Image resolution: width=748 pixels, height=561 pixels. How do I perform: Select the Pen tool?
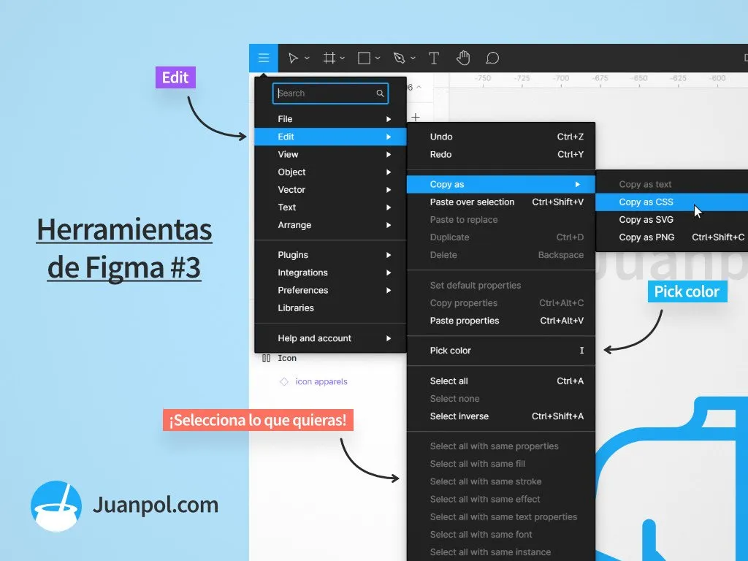point(400,58)
